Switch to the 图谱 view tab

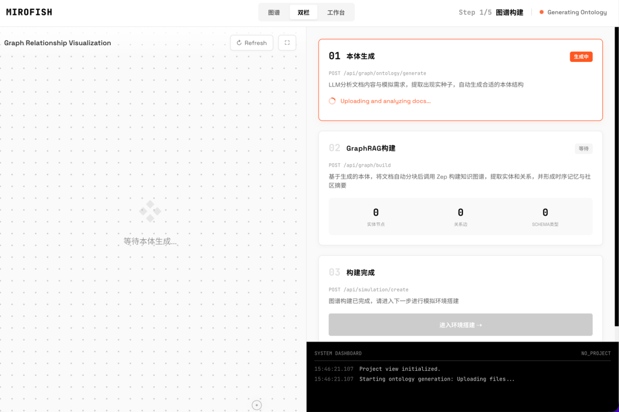274,12
